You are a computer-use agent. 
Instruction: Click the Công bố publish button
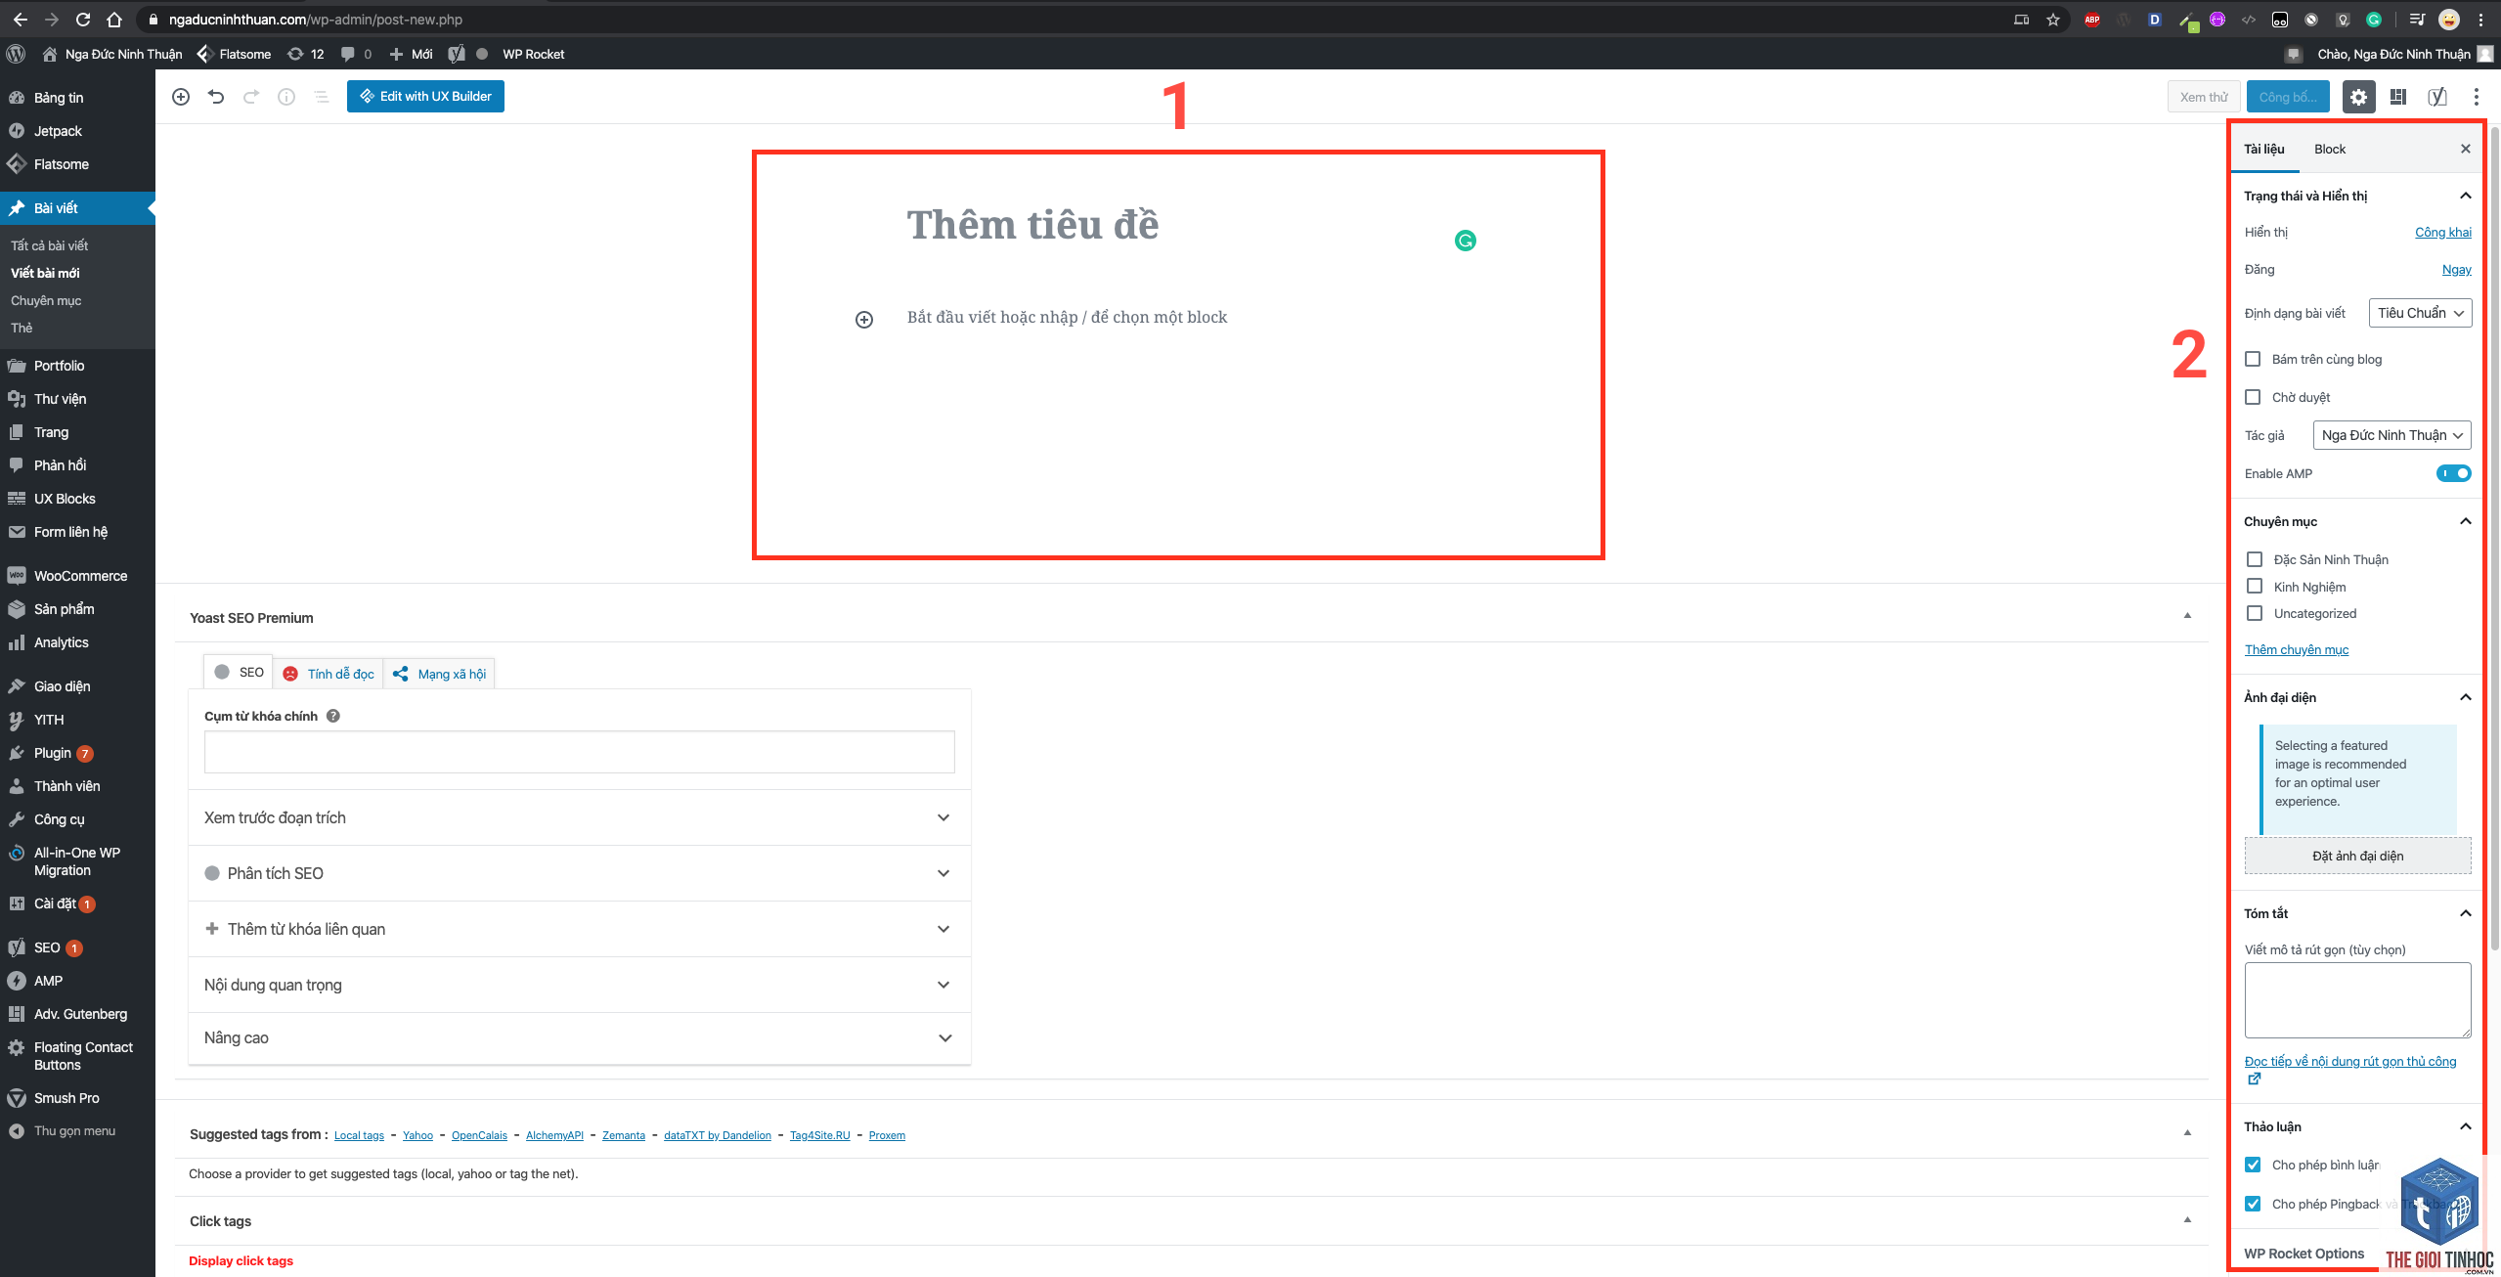pos(2288,97)
